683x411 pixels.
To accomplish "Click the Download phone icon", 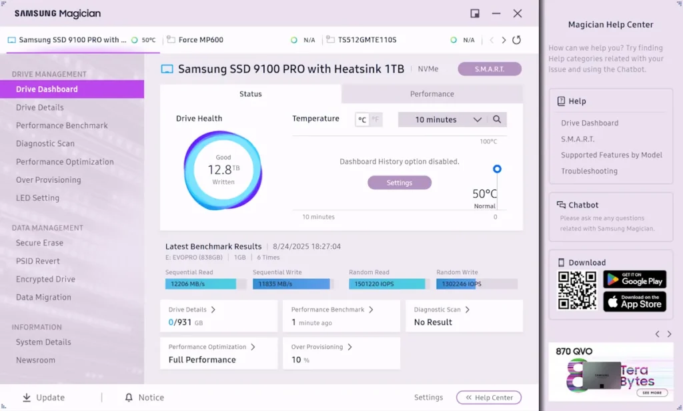I will [x=561, y=262].
